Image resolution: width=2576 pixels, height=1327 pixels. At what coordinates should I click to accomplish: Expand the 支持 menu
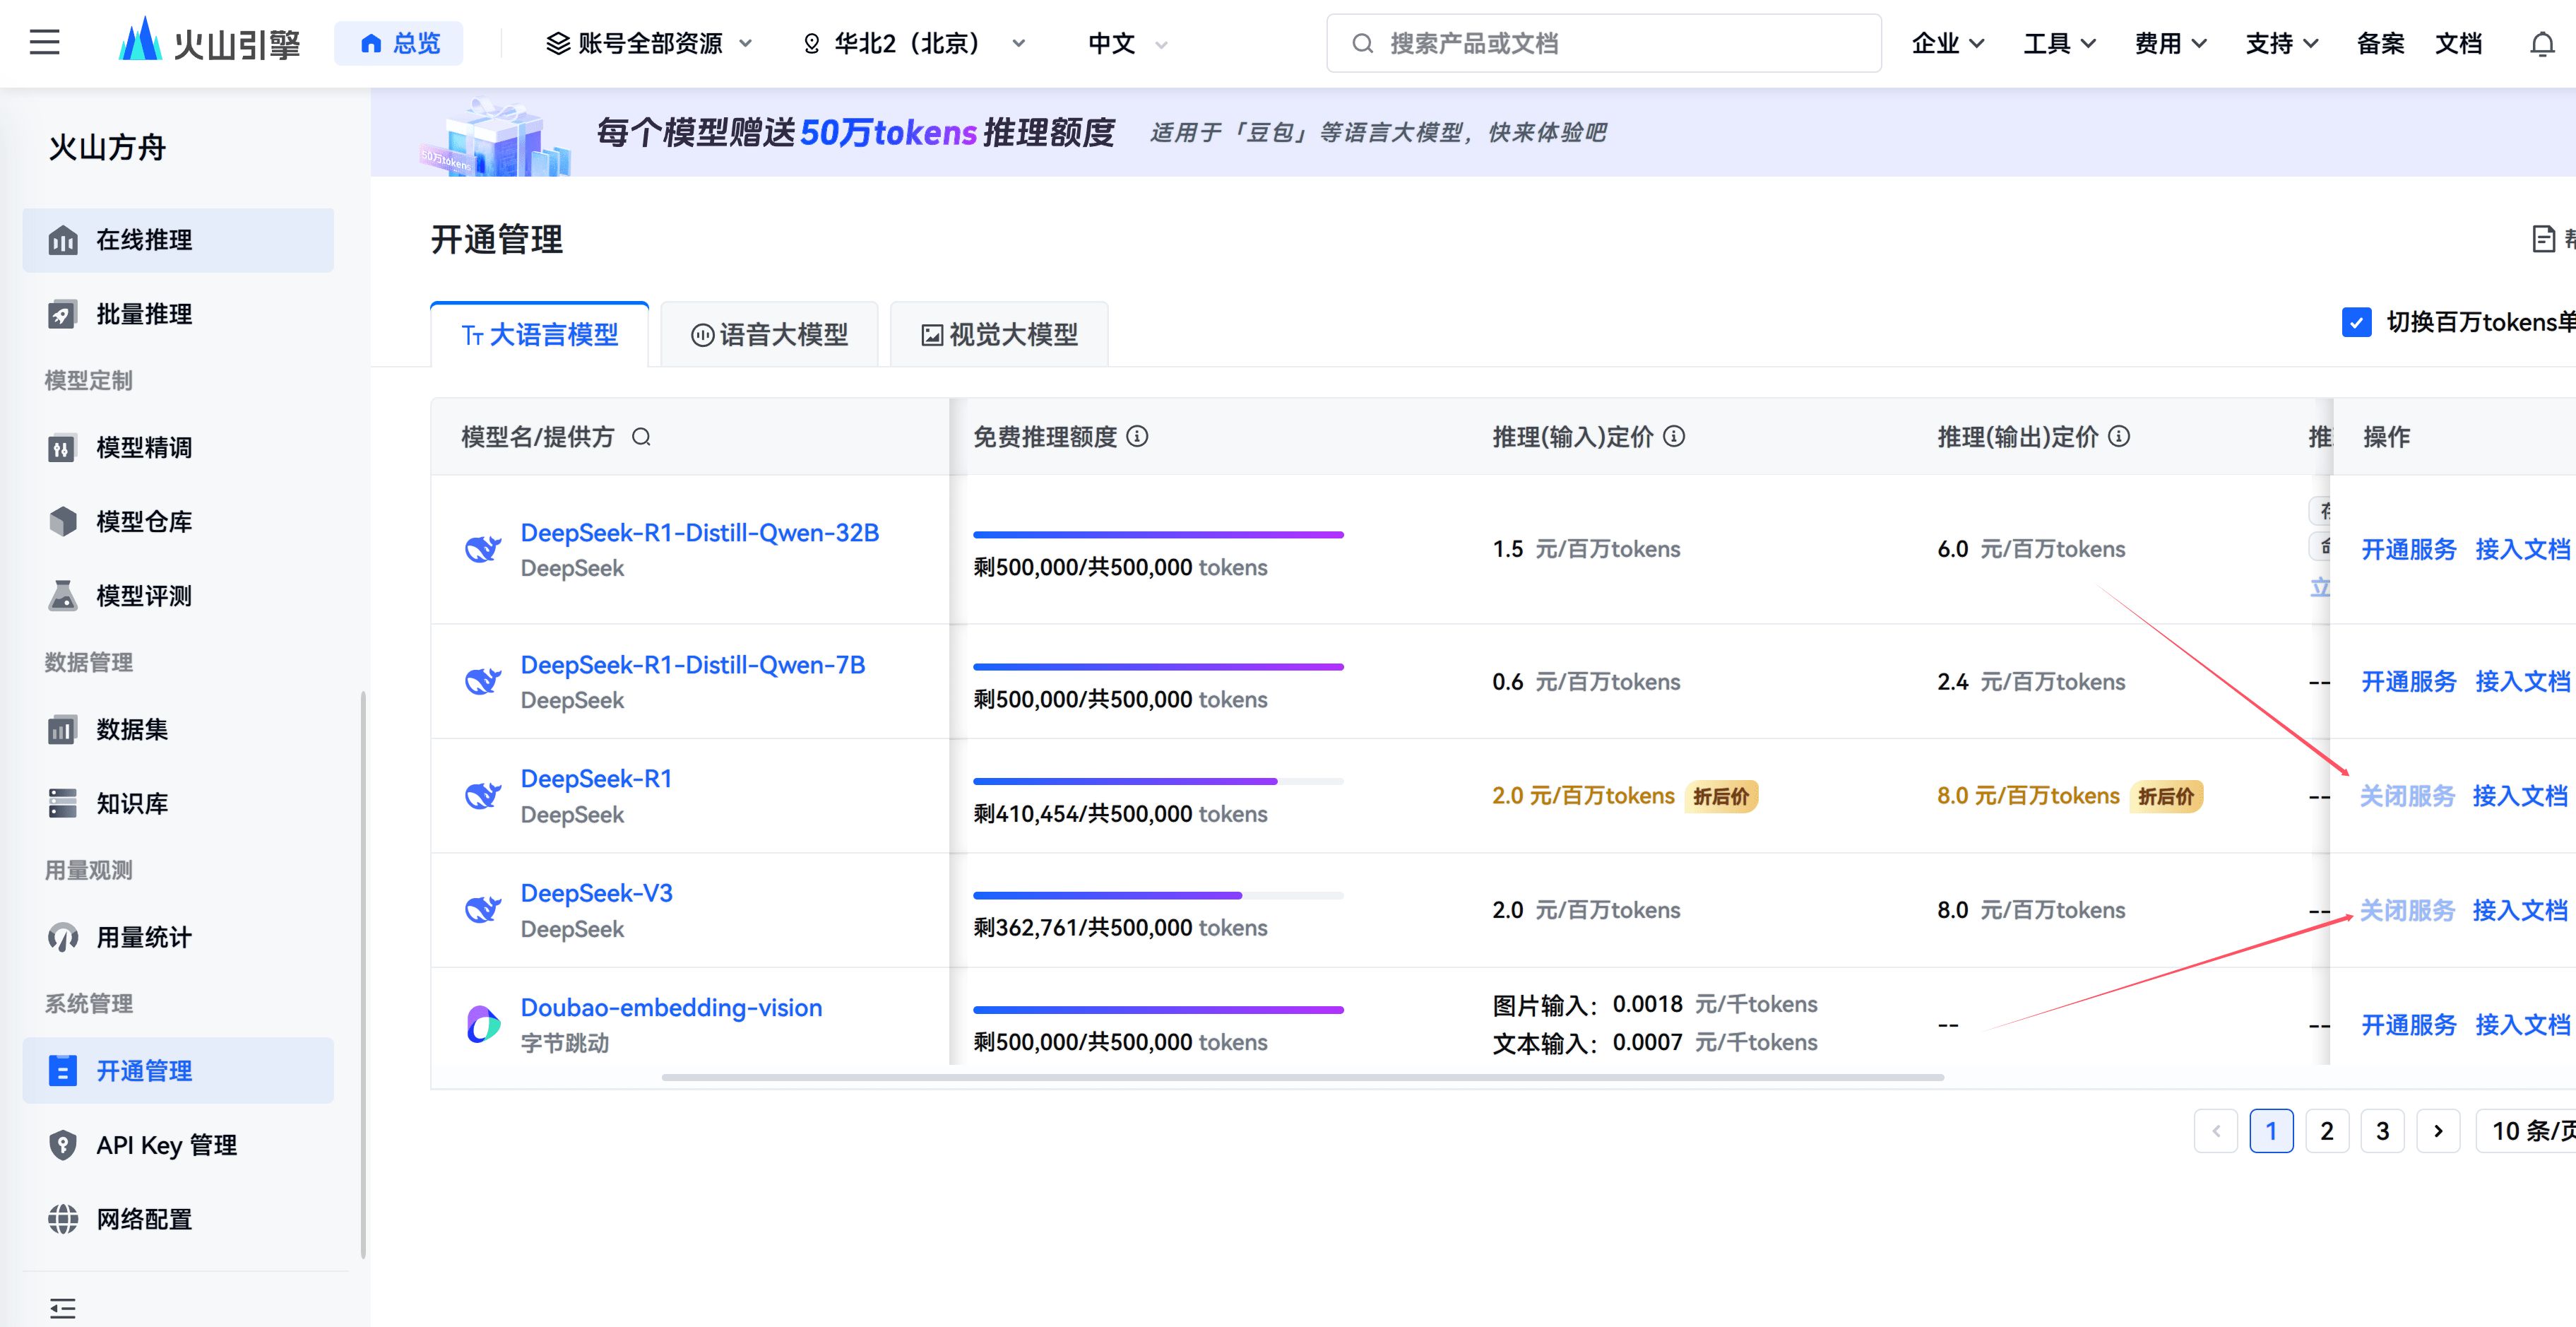(2281, 43)
